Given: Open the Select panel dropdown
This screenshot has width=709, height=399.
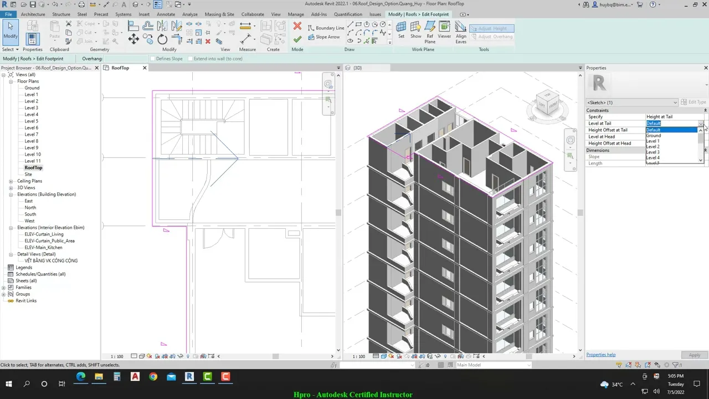Looking at the screenshot, I should [x=10, y=49].
